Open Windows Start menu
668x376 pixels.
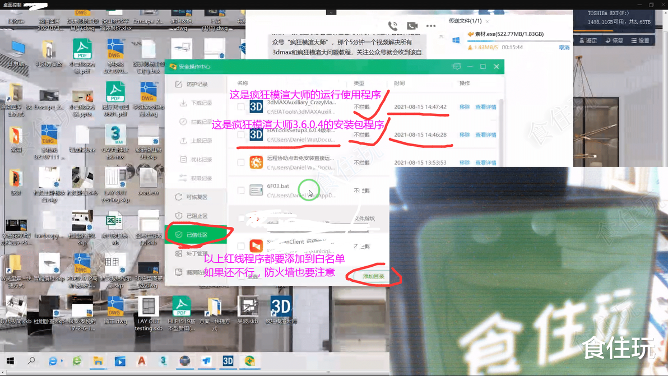pyautogui.click(x=10, y=361)
